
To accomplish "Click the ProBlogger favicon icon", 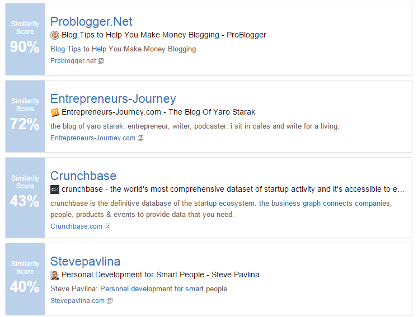I will (x=55, y=35).
